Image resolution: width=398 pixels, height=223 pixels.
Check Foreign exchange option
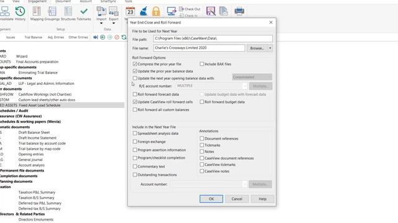tap(135, 142)
